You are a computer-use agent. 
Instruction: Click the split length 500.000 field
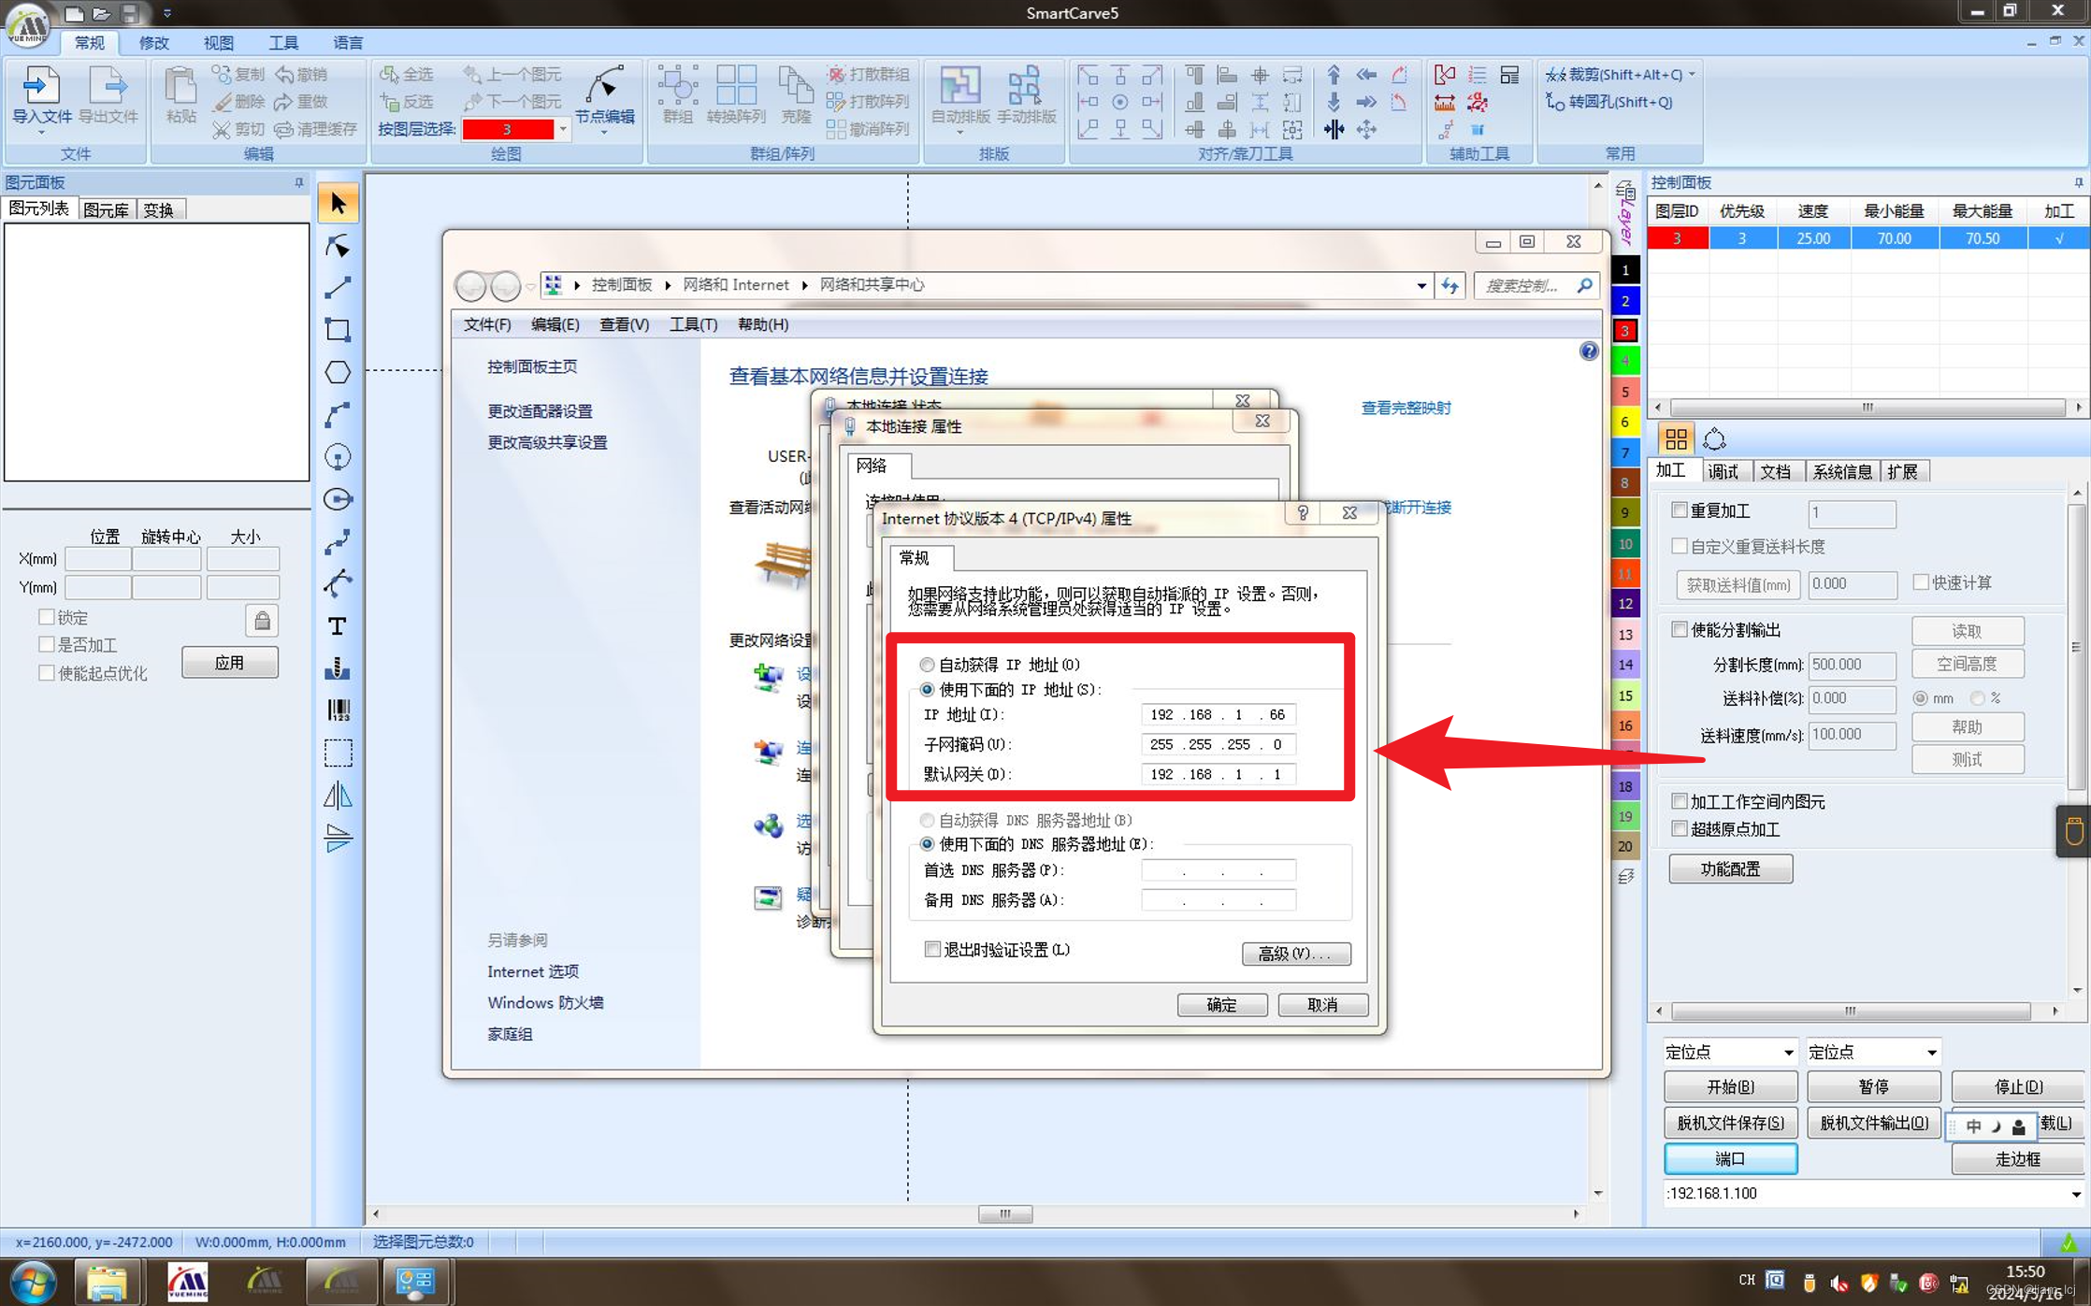click(1852, 665)
